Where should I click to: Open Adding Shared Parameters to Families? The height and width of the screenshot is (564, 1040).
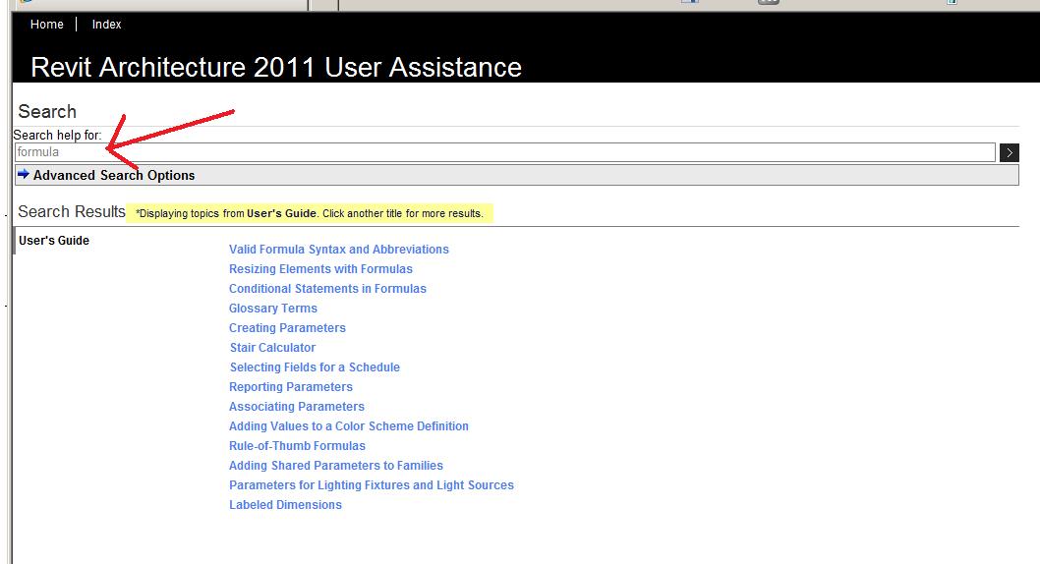click(x=335, y=466)
